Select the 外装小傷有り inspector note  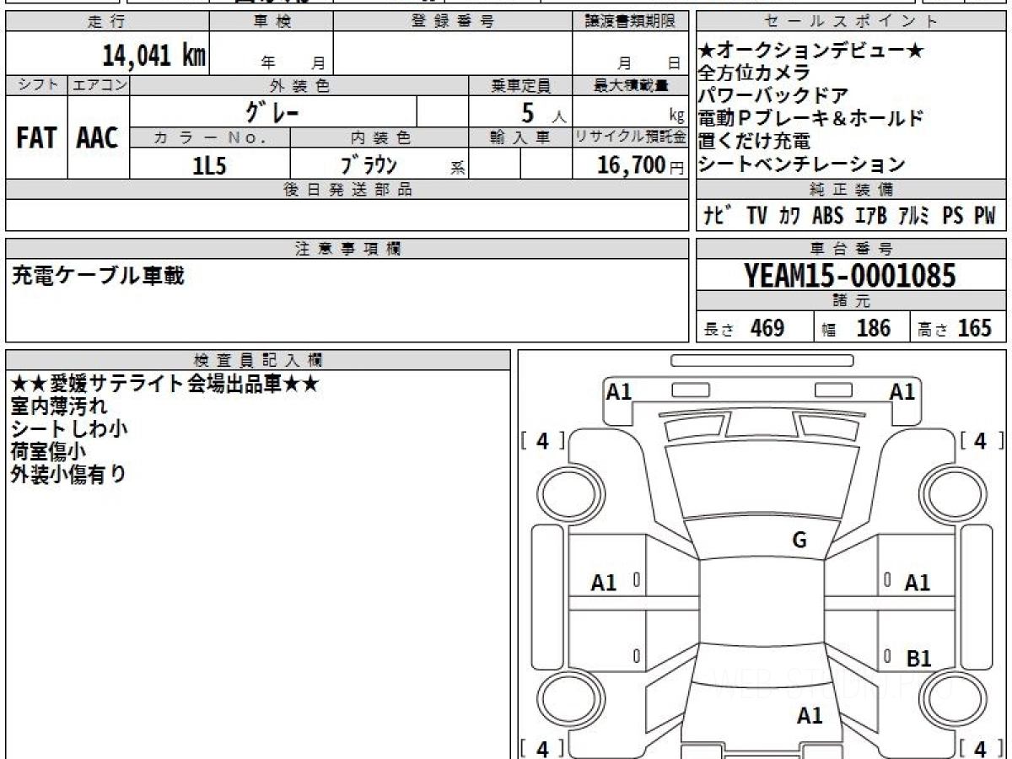[x=69, y=474]
